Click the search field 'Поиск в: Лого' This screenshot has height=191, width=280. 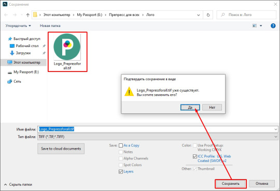click(246, 15)
